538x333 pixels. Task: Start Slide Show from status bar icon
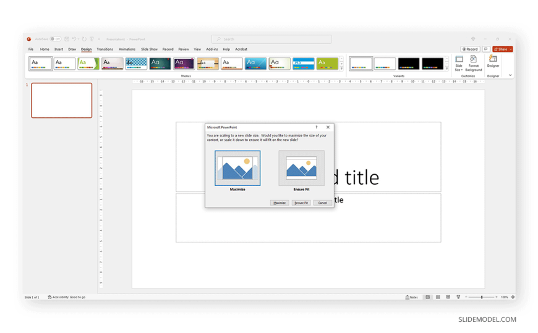coord(458,297)
